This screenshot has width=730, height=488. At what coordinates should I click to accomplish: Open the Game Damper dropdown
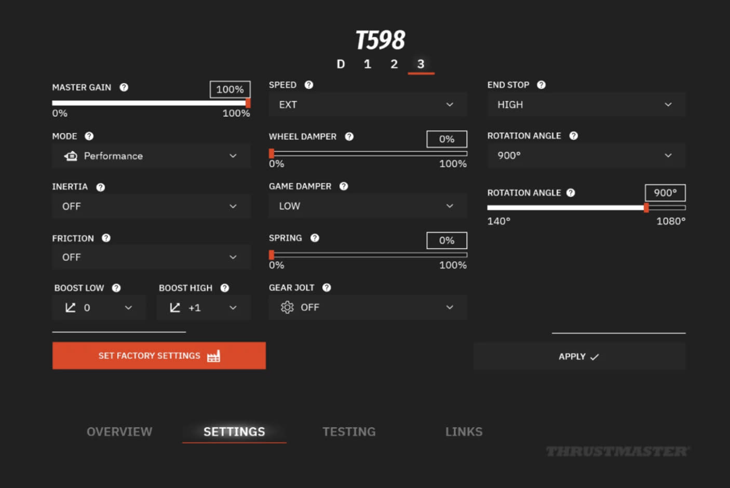pos(368,206)
